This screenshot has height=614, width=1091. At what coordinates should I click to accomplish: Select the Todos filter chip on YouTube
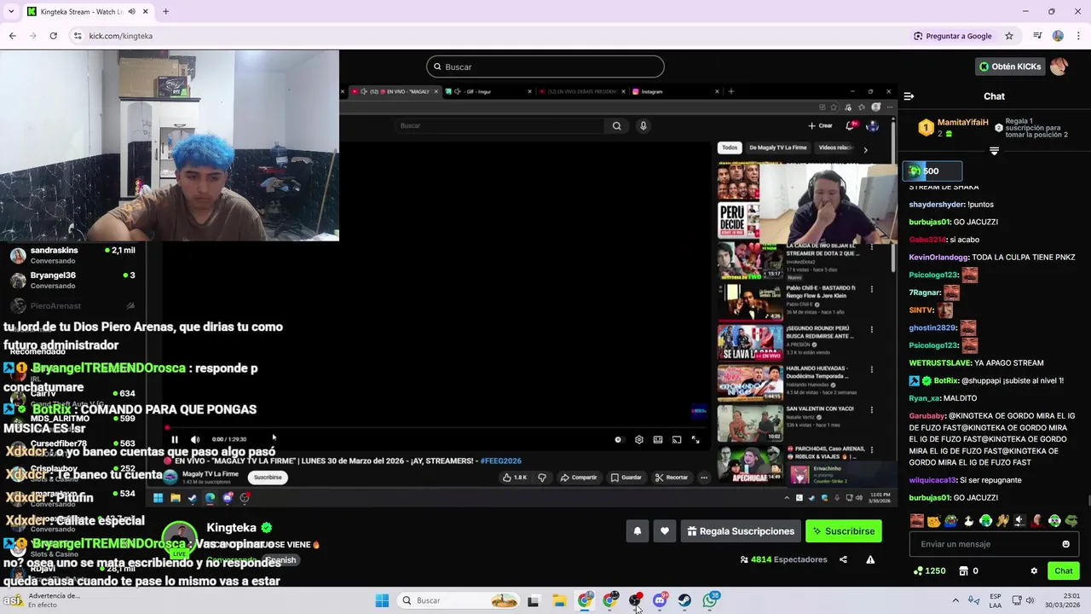click(x=730, y=148)
